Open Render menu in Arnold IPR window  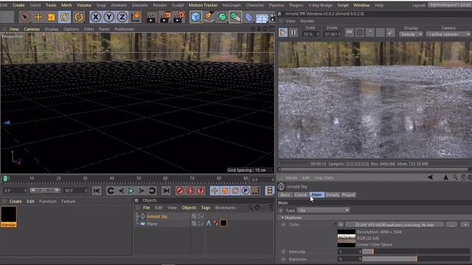[307, 21]
